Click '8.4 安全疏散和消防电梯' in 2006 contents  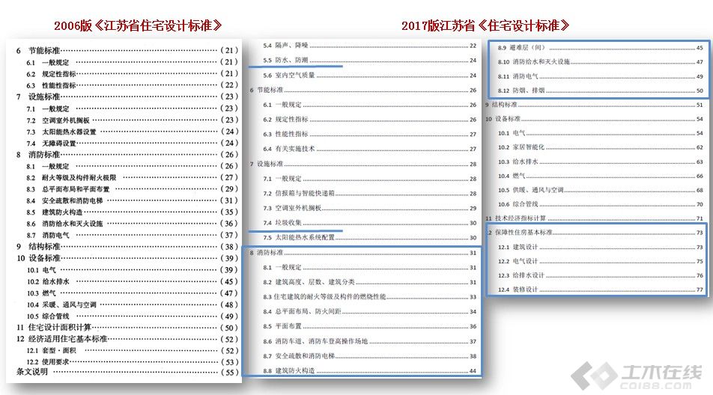(x=64, y=200)
